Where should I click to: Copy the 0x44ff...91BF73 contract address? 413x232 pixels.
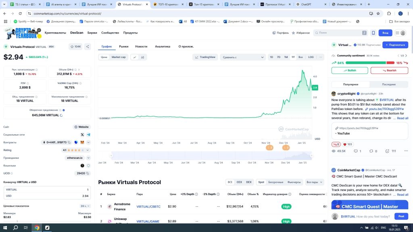(69, 142)
